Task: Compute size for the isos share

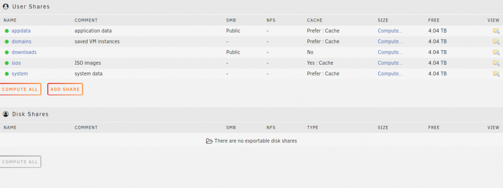Action: coord(390,63)
